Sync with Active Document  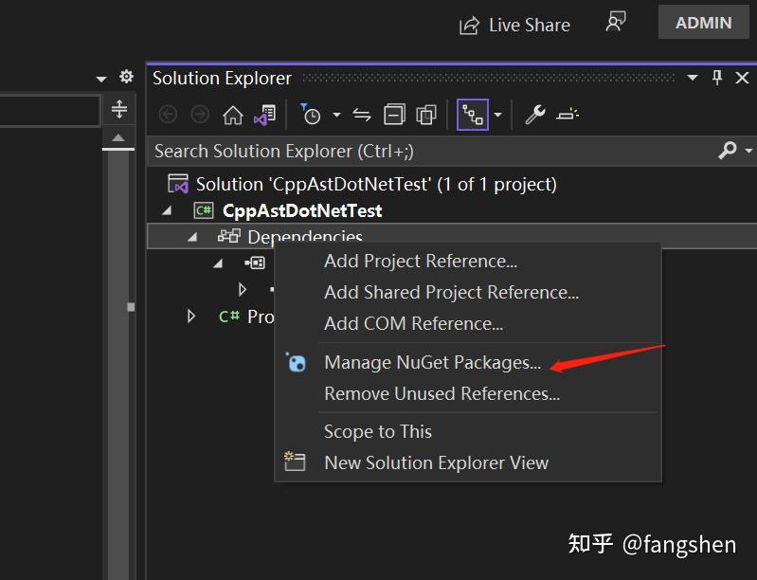coord(362,115)
